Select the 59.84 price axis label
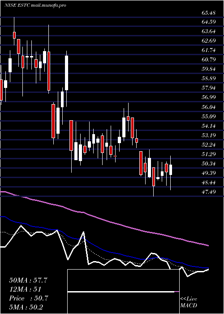This screenshot has width=224, height=314. (209, 69)
